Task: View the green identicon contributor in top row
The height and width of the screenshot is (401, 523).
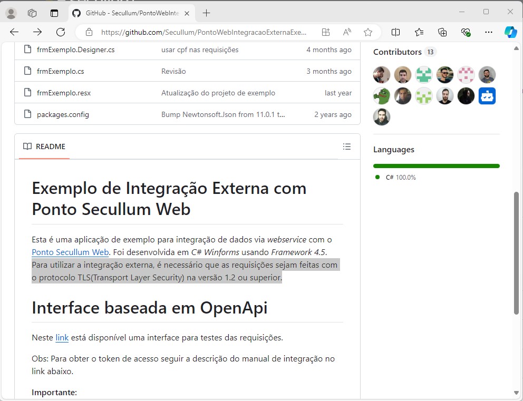Action: [x=424, y=74]
